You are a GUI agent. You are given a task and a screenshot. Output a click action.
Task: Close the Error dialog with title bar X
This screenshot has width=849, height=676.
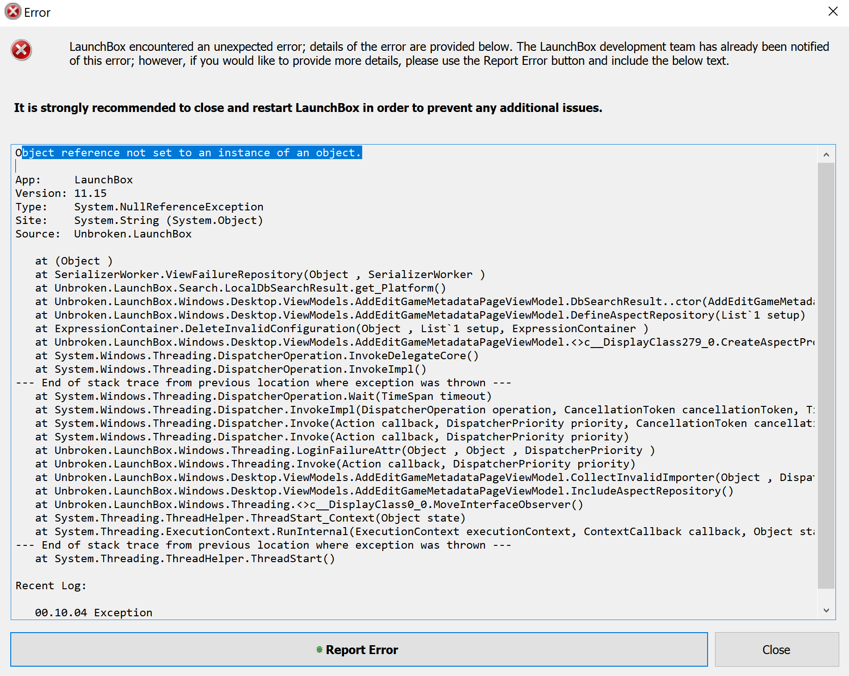click(x=833, y=11)
